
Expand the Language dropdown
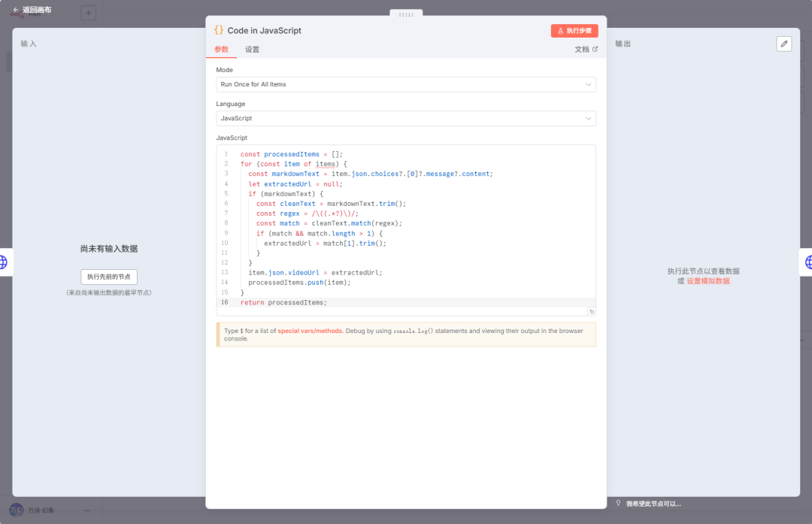pyautogui.click(x=406, y=118)
